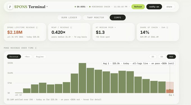The image size is (191, 105).
Task: Set chart range to MAX
Action: coord(171,57)
